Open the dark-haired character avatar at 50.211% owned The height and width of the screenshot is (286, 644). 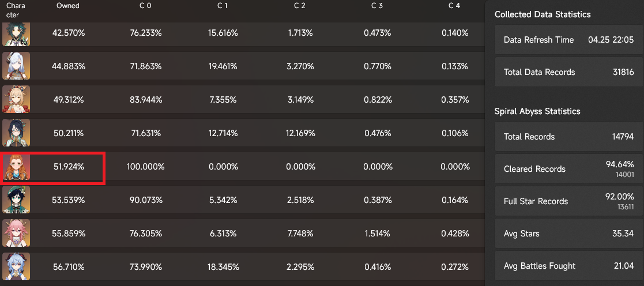point(16,133)
